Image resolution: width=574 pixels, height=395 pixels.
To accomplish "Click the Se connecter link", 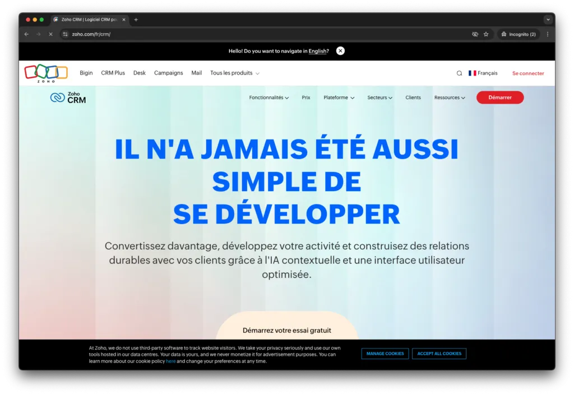I will tap(527, 73).
